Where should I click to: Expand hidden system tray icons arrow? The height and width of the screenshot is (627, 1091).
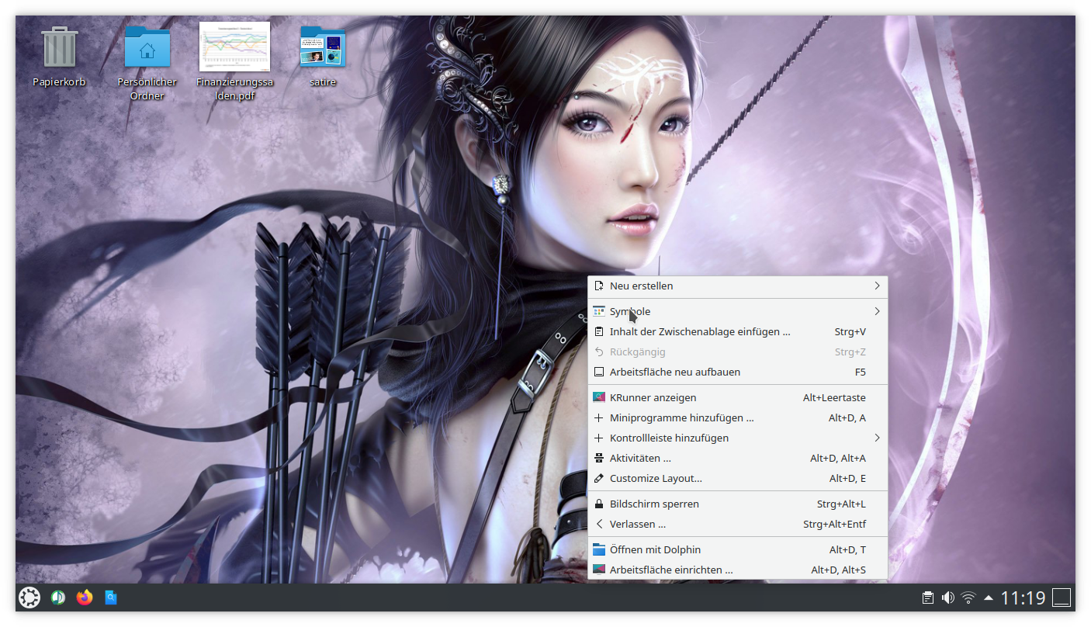(988, 598)
